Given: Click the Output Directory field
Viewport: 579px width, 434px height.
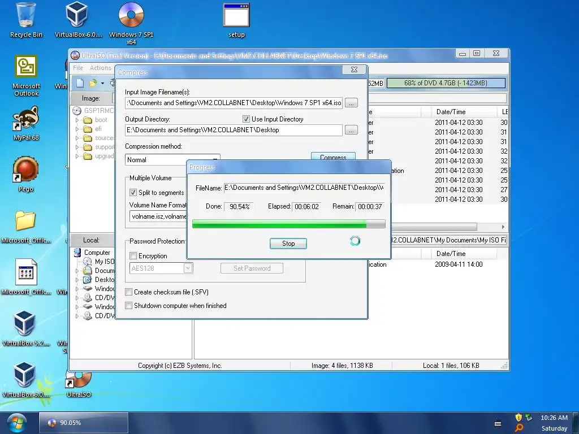Looking at the screenshot, I should tap(234, 130).
